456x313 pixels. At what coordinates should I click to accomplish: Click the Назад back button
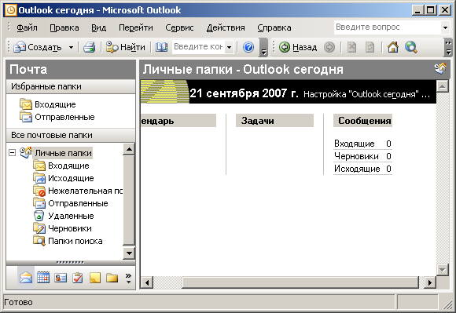coord(298,47)
